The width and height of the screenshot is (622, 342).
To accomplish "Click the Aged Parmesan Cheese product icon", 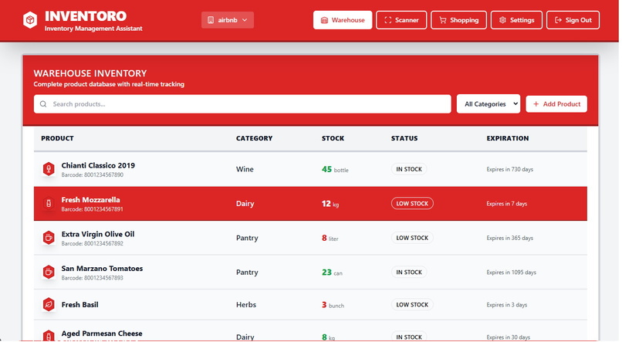I will pos(49,337).
